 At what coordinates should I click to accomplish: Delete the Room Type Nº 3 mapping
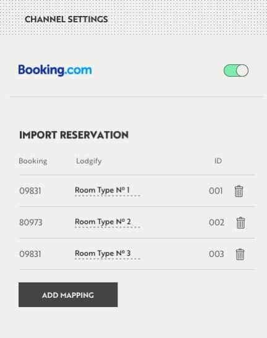[240, 255]
